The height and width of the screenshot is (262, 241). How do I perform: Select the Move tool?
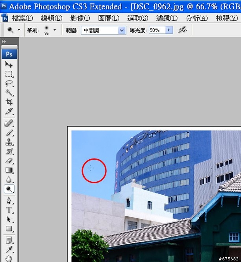(9, 65)
